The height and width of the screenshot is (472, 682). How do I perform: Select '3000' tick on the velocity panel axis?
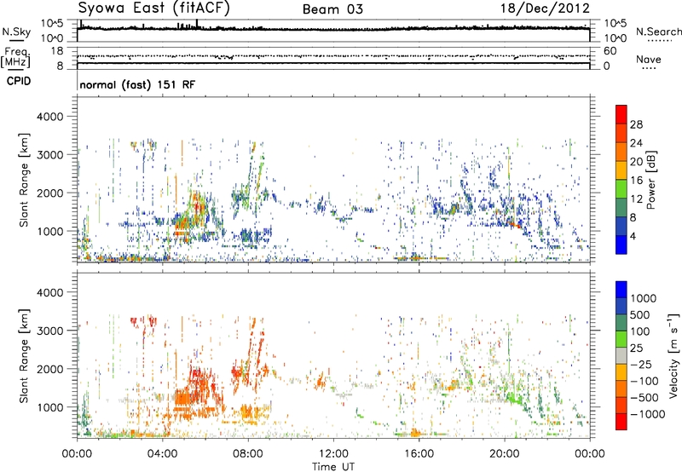click(x=49, y=331)
